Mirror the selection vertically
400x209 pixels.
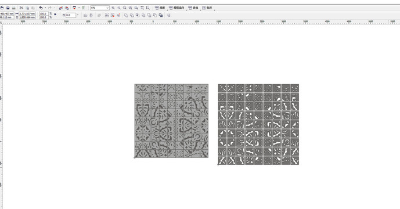(x=91, y=15)
